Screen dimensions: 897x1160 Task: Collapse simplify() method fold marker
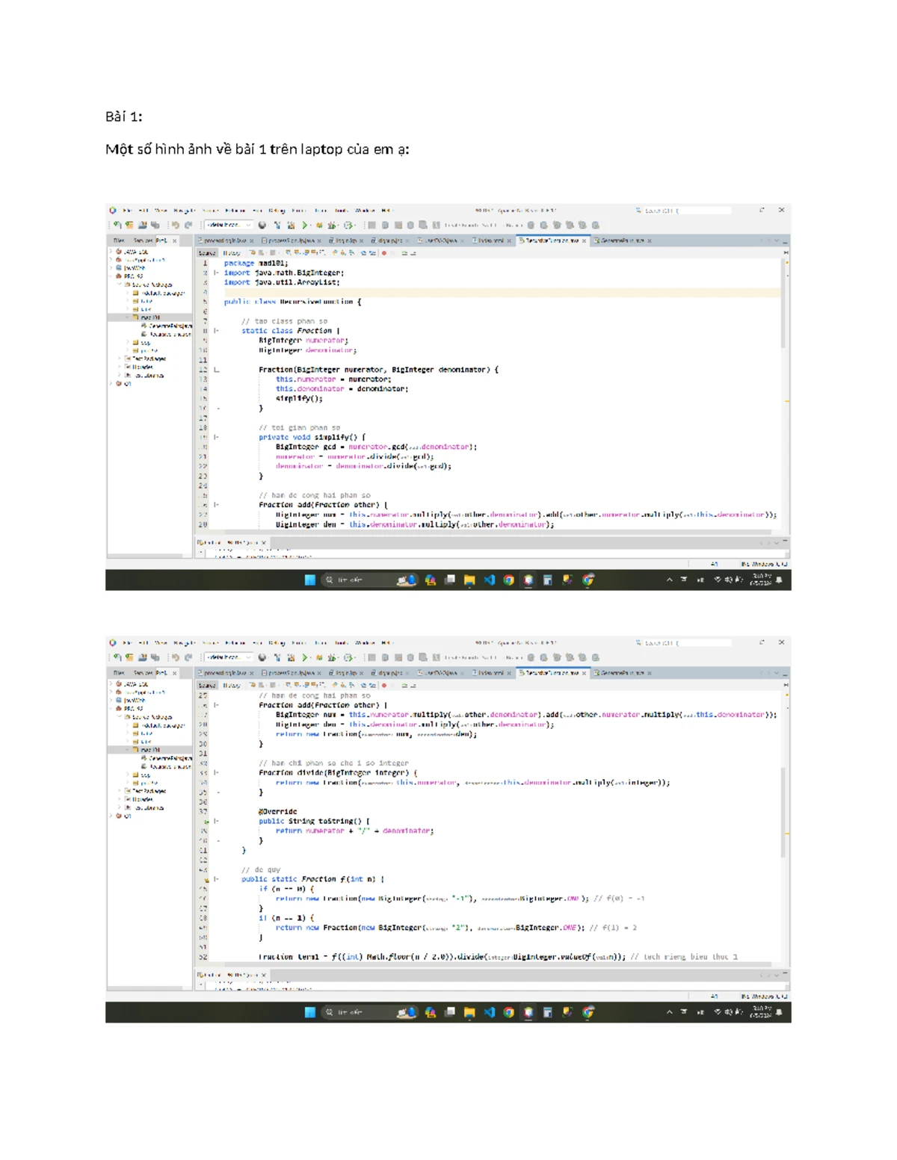(217, 437)
